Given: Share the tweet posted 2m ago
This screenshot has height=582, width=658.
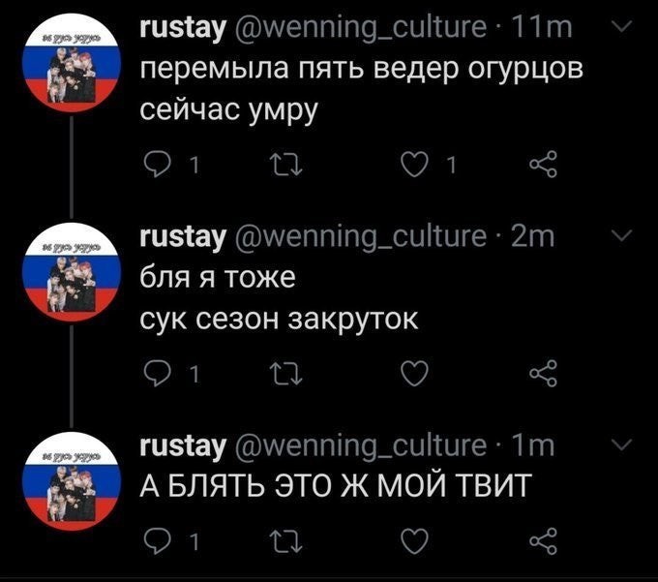Looking at the screenshot, I should (x=544, y=374).
